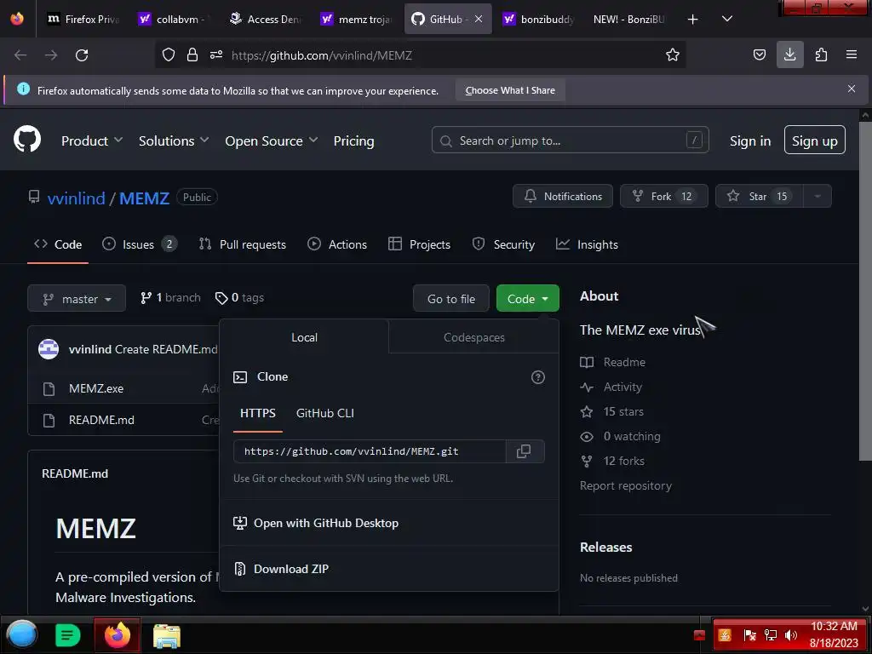872x654 pixels.
Task: Switch to the memz trojan browser tab
Action: [357, 20]
